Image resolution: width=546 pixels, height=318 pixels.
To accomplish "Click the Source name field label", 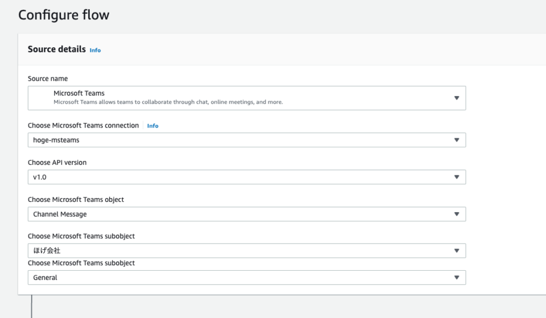I will click(x=48, y=79).
